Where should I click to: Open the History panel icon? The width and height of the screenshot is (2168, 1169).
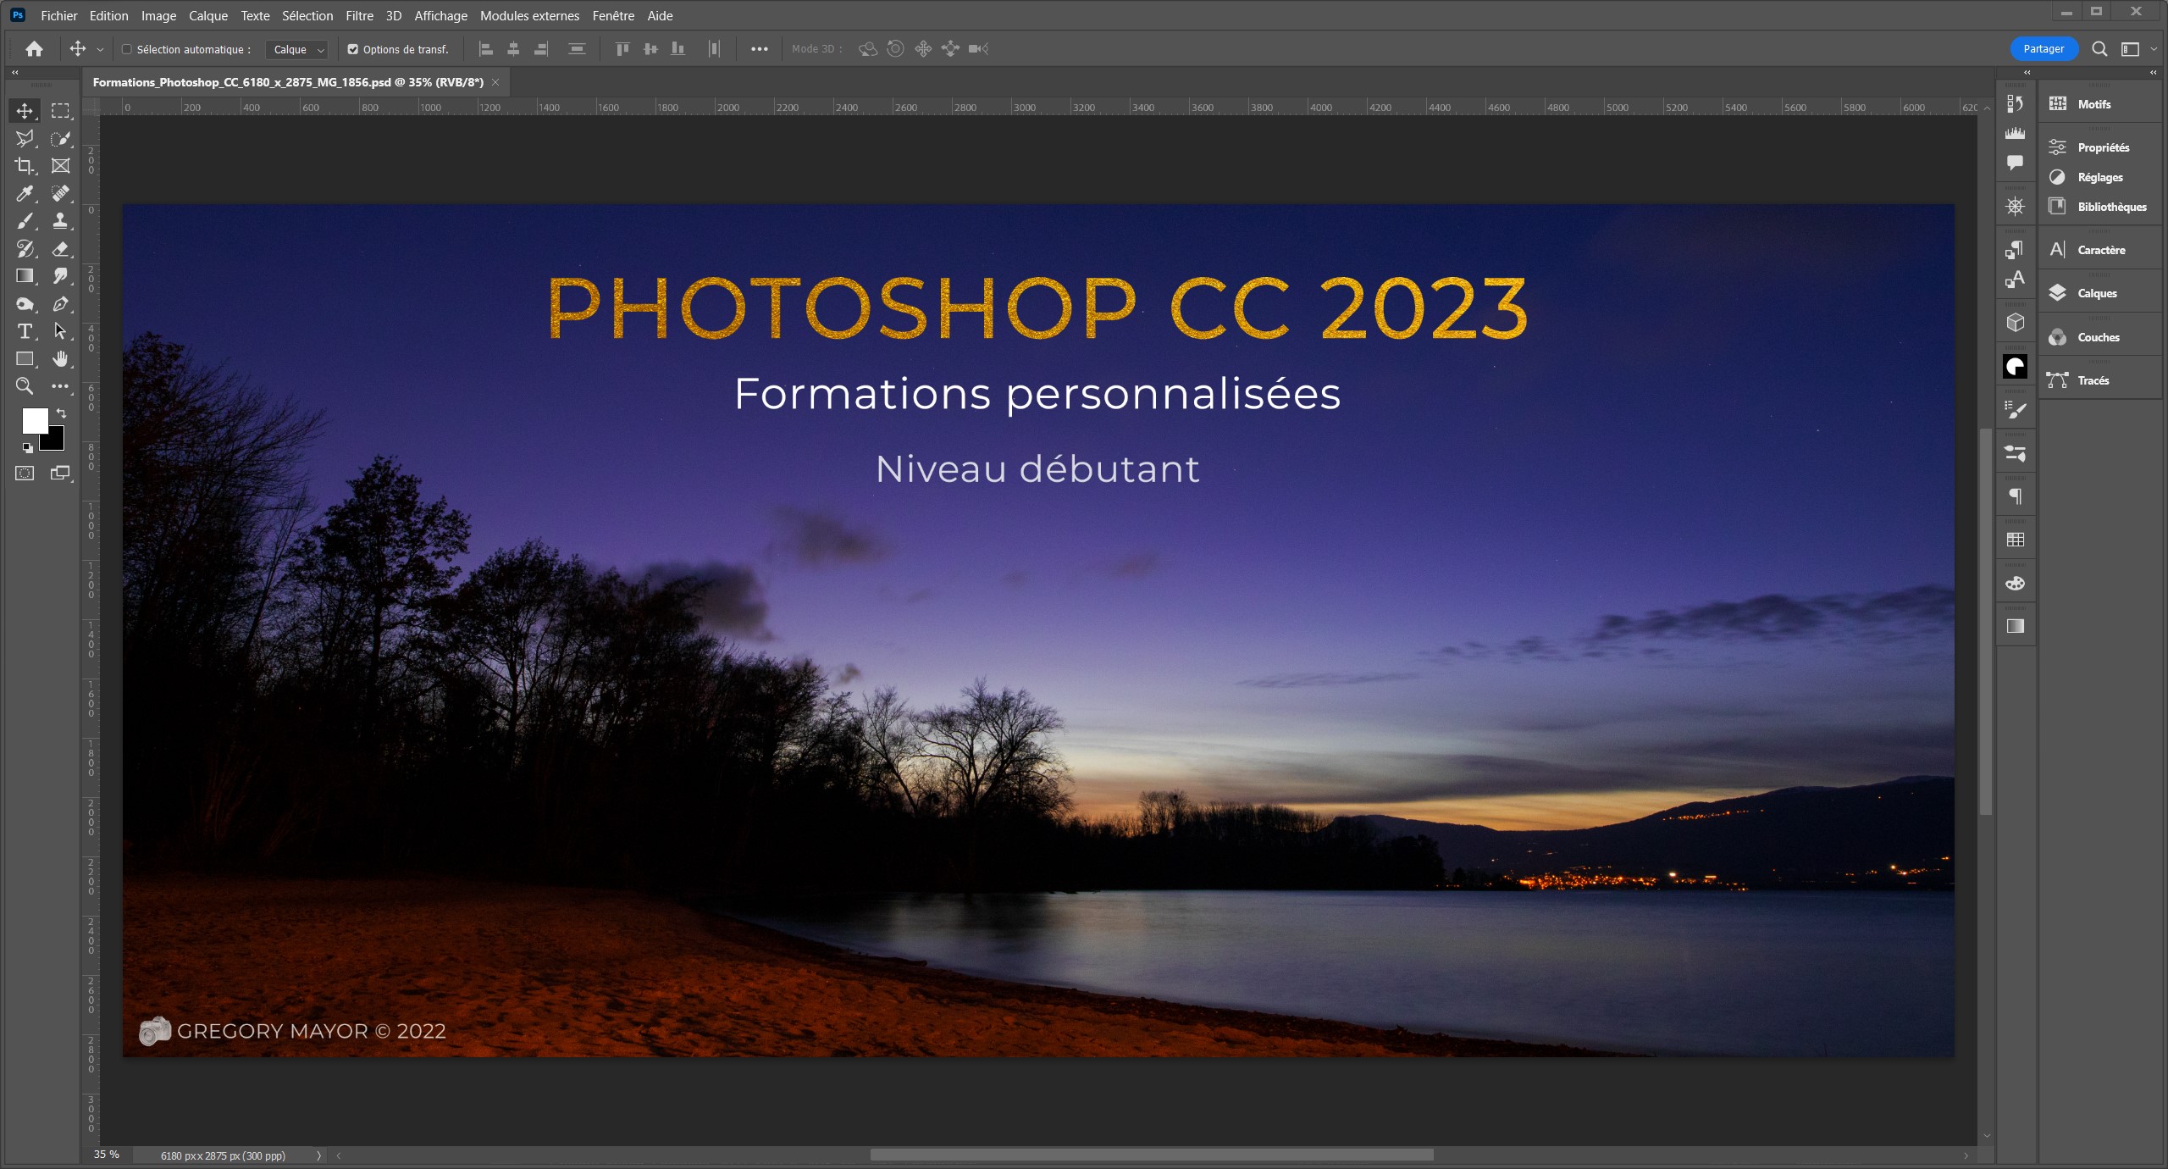tap(2016, 104)
